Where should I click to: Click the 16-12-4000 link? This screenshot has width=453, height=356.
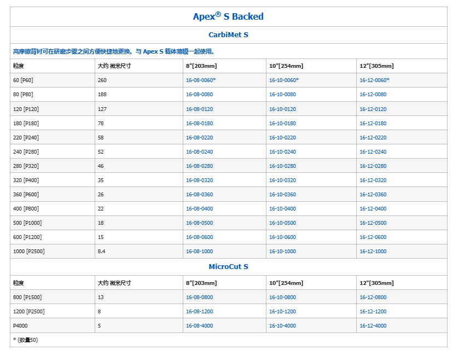(373, 326)
